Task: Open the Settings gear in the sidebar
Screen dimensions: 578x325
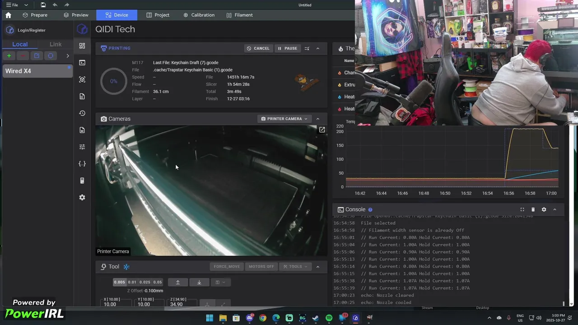Action: point(82,197)
